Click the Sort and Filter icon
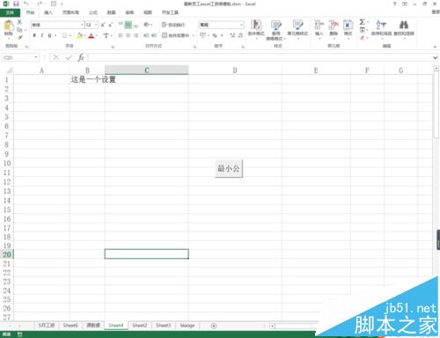The width and height of the screenshot is (440, 338). (x=381, y=25)
